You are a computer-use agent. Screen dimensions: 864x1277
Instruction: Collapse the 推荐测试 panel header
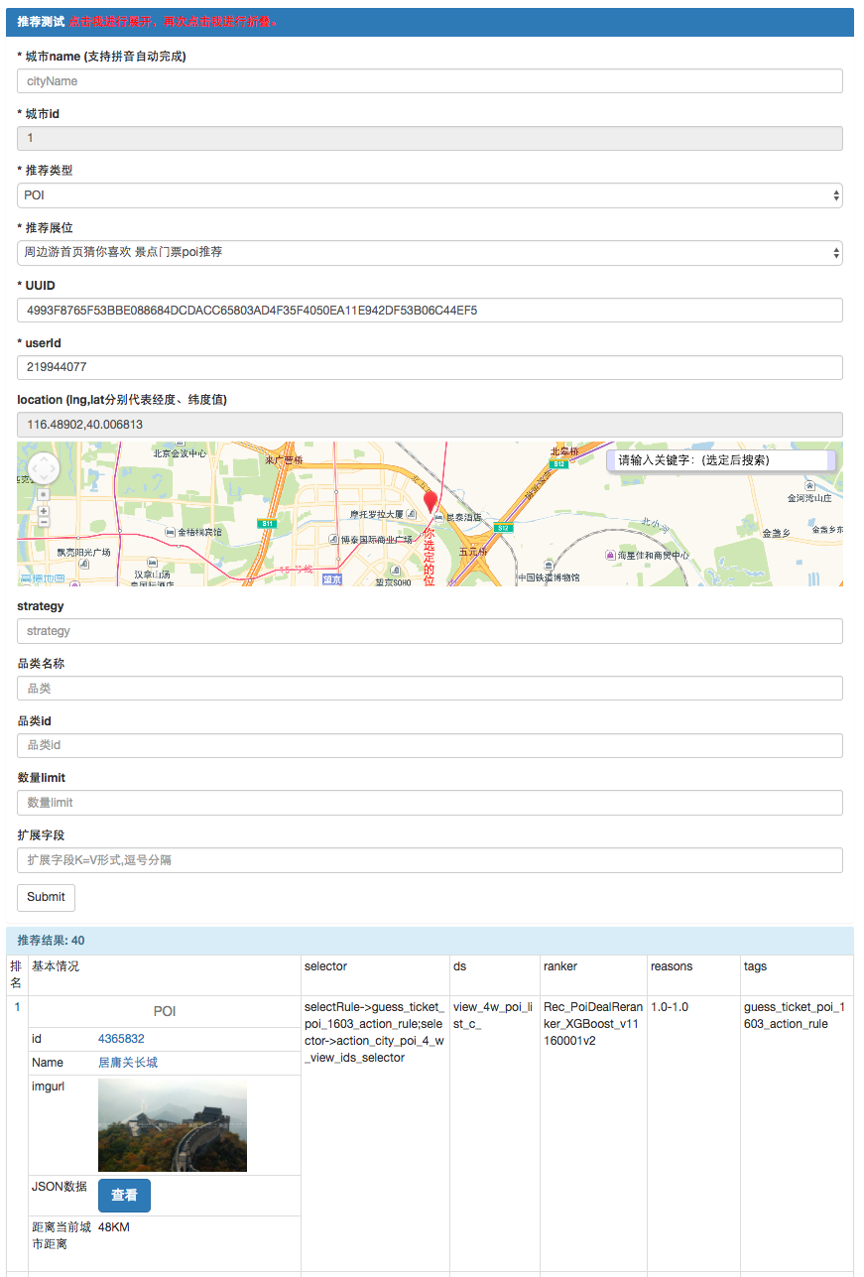pyautogui.click(x=430, y=22)
